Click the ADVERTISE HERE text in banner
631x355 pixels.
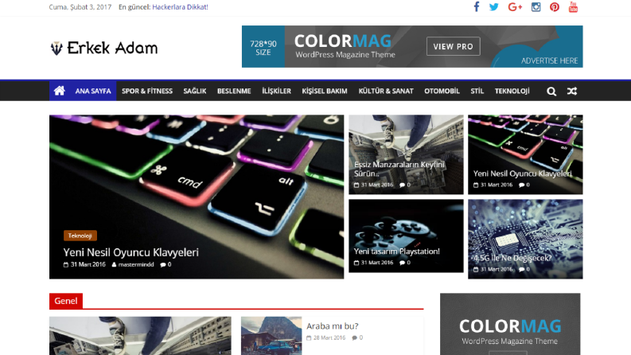tap(549, 60)
